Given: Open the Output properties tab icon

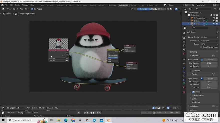Looking at the screenshot, I should pos(184,41).
